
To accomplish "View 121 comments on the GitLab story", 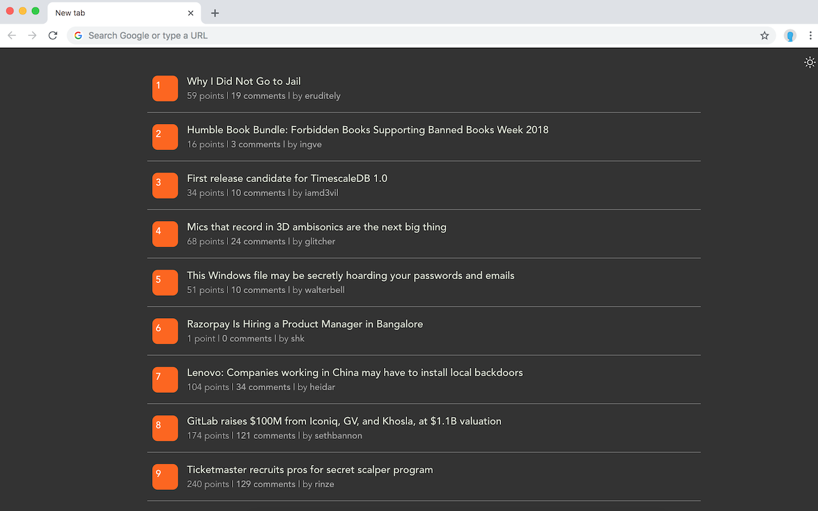I will 266,436.
